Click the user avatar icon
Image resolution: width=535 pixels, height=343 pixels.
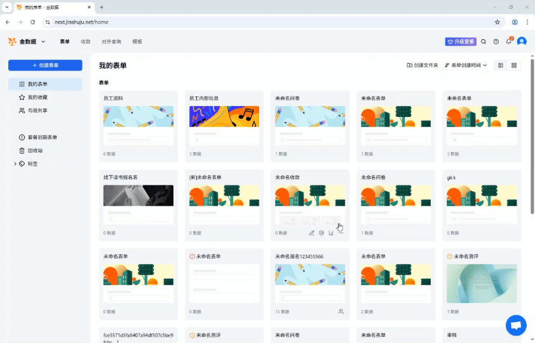pyautogui.click(x=522, y=42)
